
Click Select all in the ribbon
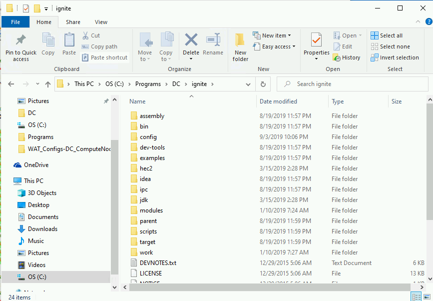click(387, 35)
